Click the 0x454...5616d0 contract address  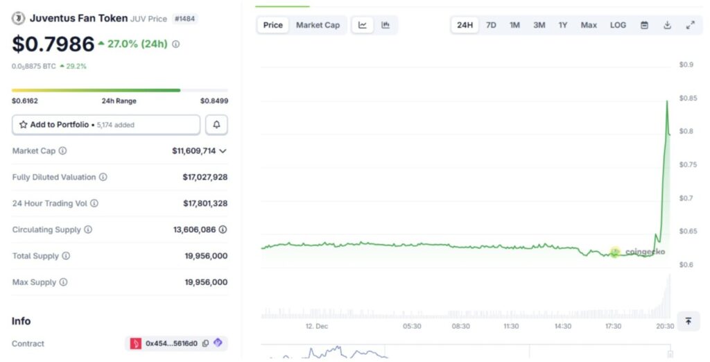[171, 343]
